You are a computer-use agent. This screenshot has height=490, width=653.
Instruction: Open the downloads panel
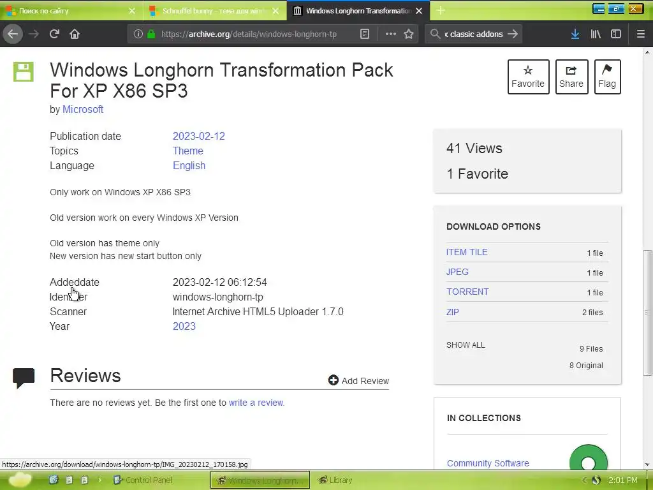click(575, 34)
